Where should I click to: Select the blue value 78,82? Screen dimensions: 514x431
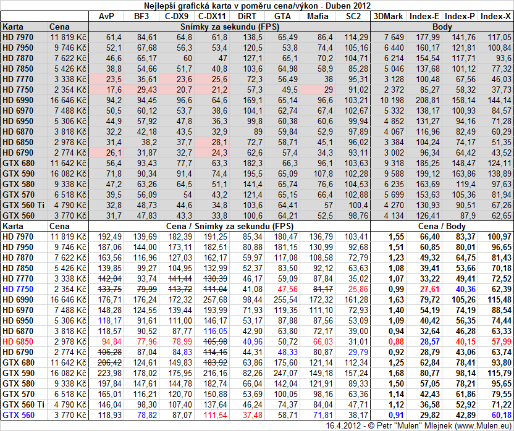click(x=147, y=415)
